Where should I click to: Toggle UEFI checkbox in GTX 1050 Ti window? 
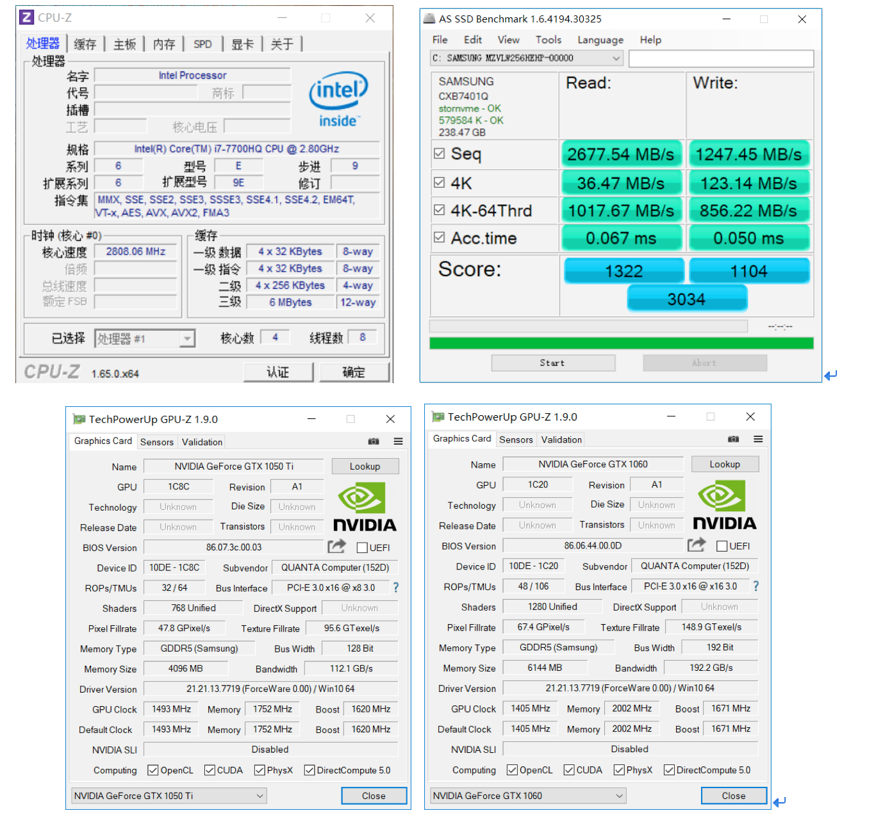click(x=362, y=548)
